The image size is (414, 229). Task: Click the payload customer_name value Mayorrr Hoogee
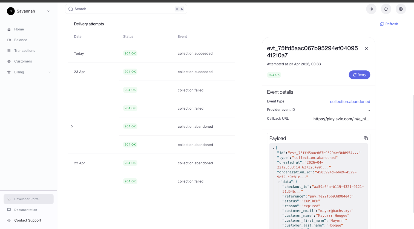click(x=333, y=216)
